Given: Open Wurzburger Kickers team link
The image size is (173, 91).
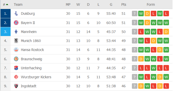Looking at the screenshot, I should 36,77.
